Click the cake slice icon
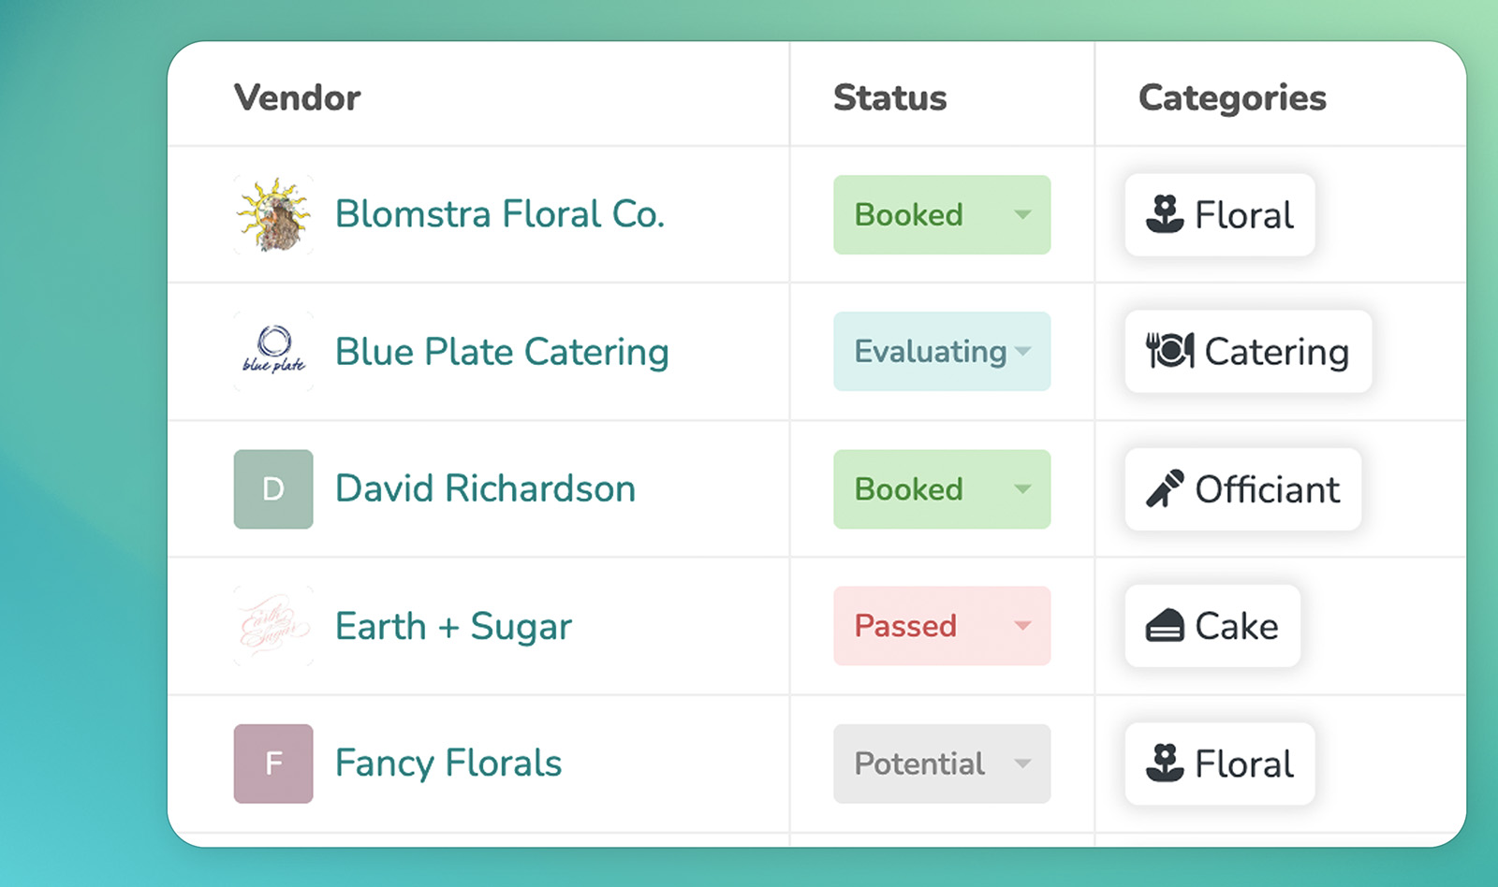1498x887 pixels. pyautogui.click(x=1165, y=625)
